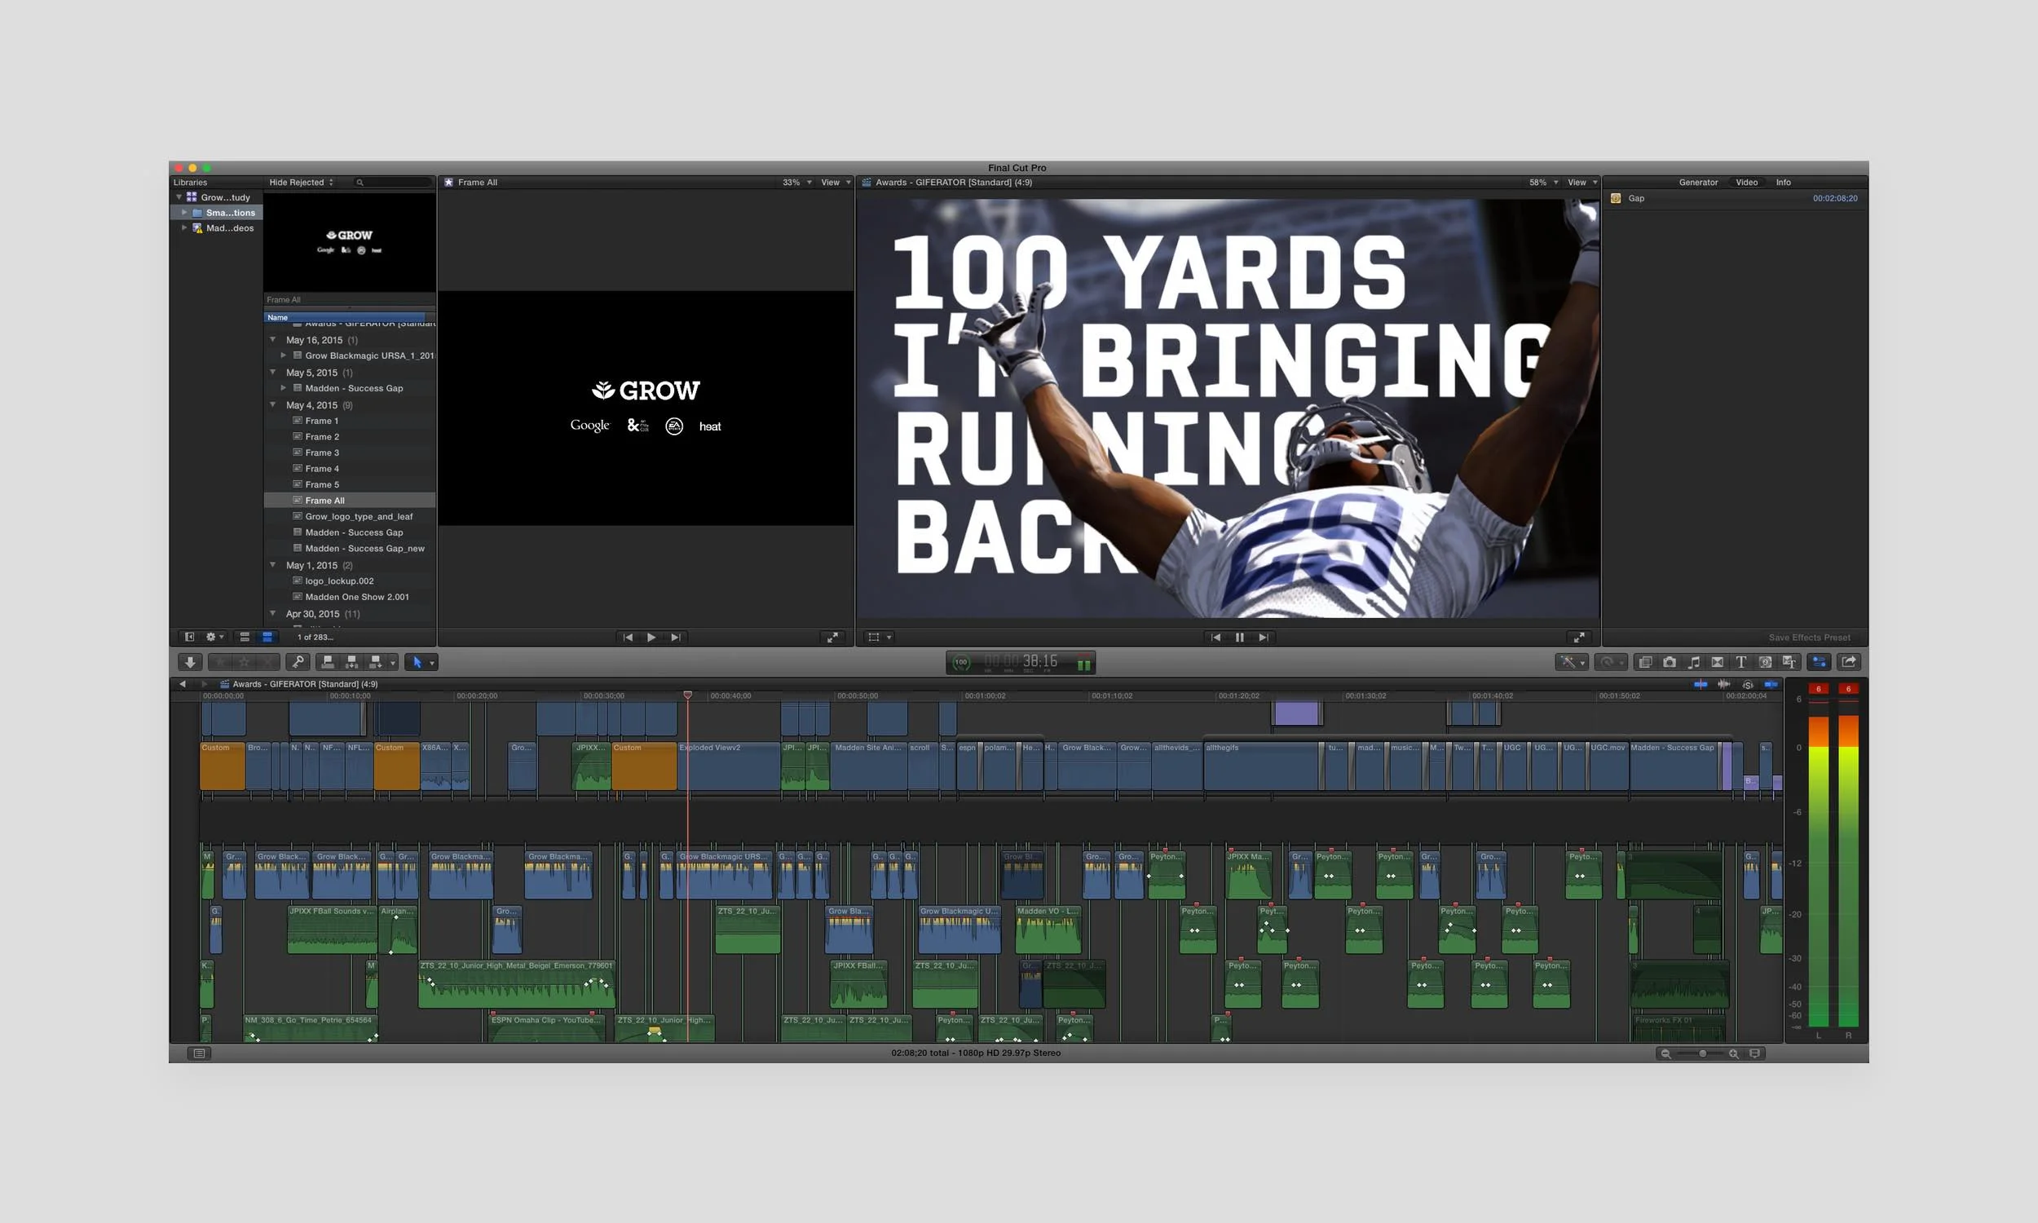This screenshot has width=2038, height=1223.
Task: Toggle audio skimming waveform button
Action: tap(1723, 684)
